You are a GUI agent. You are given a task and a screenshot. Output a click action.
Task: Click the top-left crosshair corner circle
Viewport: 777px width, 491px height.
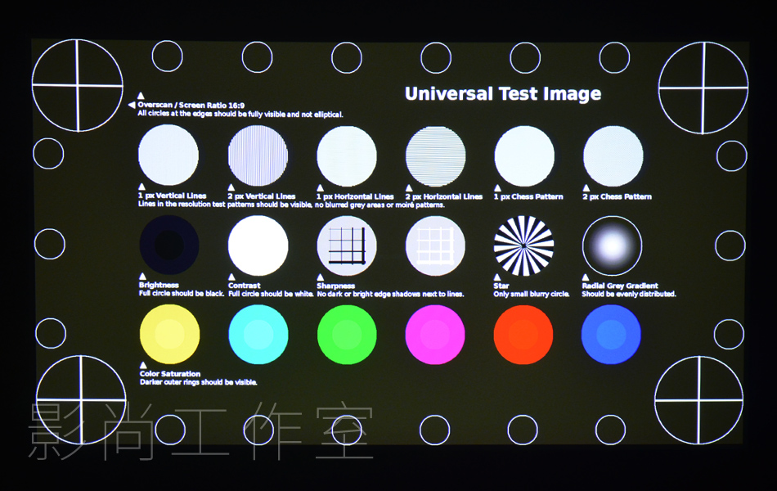(x=78, y=85)
